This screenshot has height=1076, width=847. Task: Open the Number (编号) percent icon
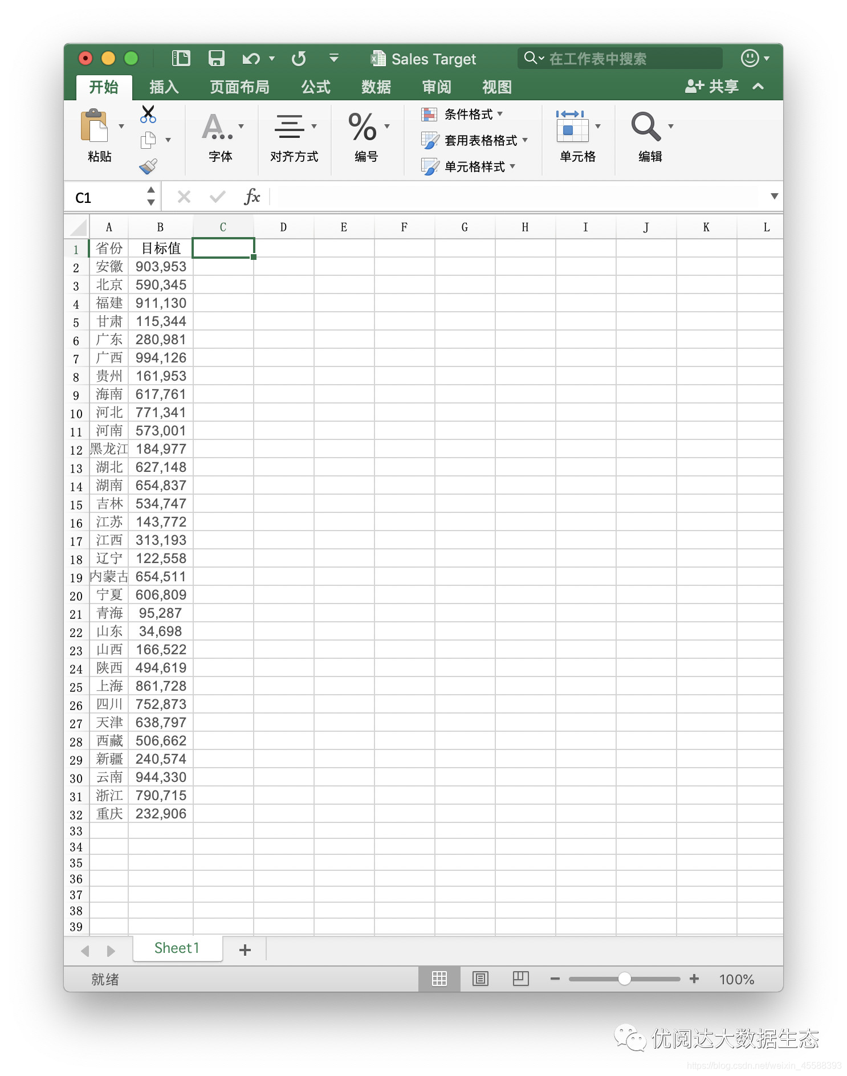[363, 127]
